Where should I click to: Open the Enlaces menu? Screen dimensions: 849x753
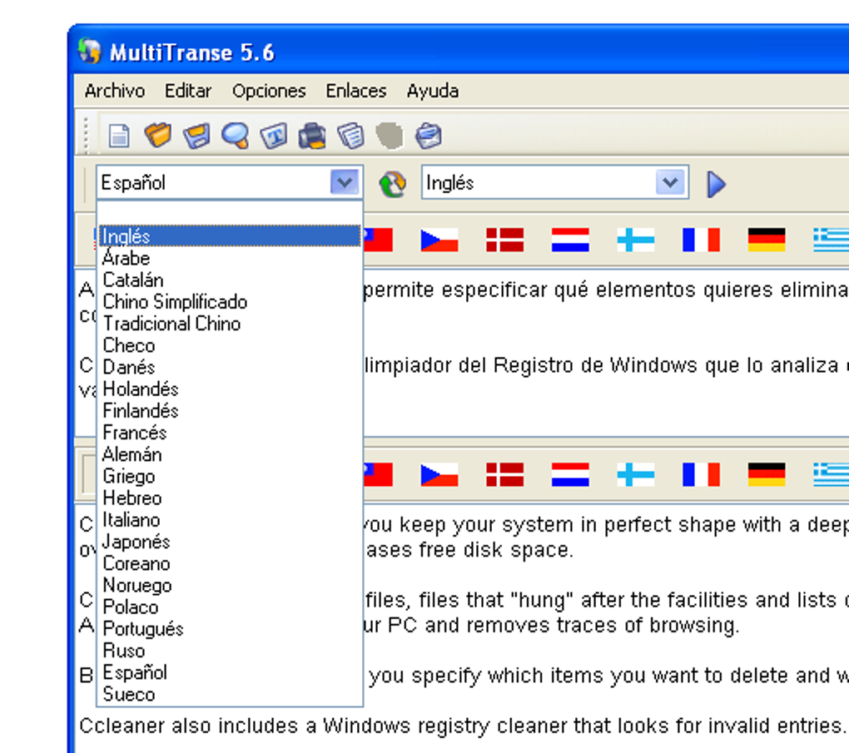(x=356, y=91)
